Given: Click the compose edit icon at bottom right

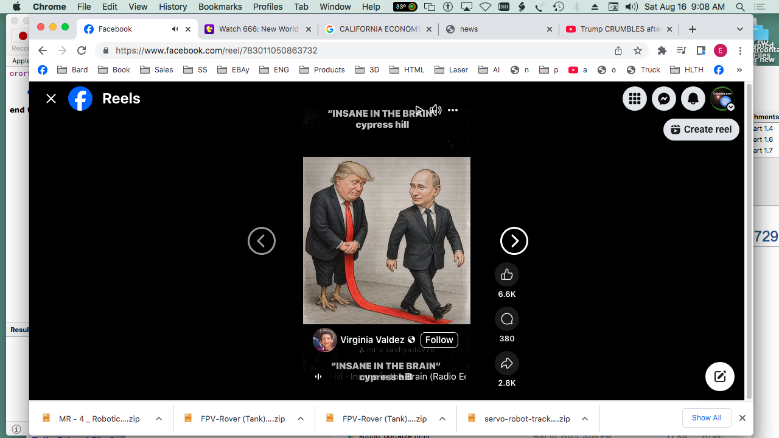Looking at the screenshot, I should [719, 376].
